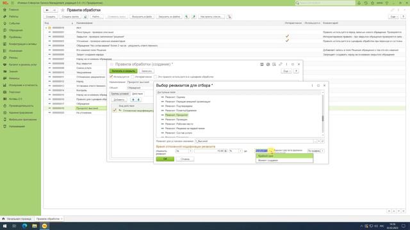Switch to the Группы условий tab
Image resolution: width=410 pixels, height=230 pixels.
(120, 94)
